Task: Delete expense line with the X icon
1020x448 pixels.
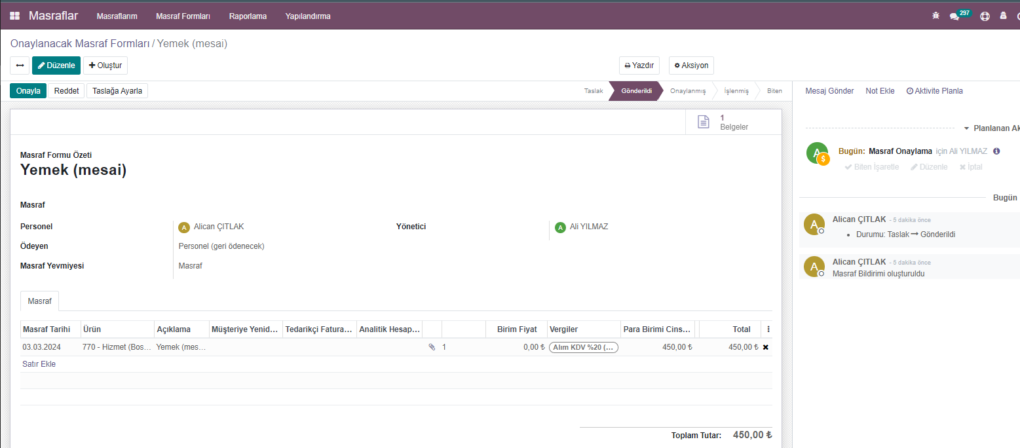Action: tap(765, 347)
